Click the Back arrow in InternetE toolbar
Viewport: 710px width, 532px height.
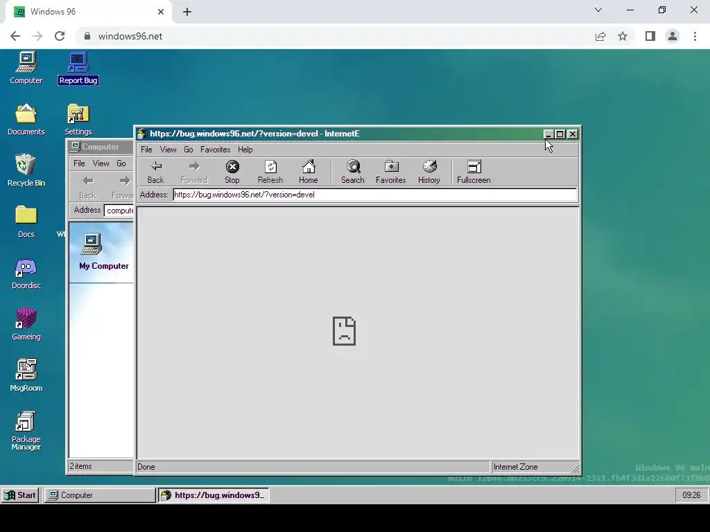156,172
